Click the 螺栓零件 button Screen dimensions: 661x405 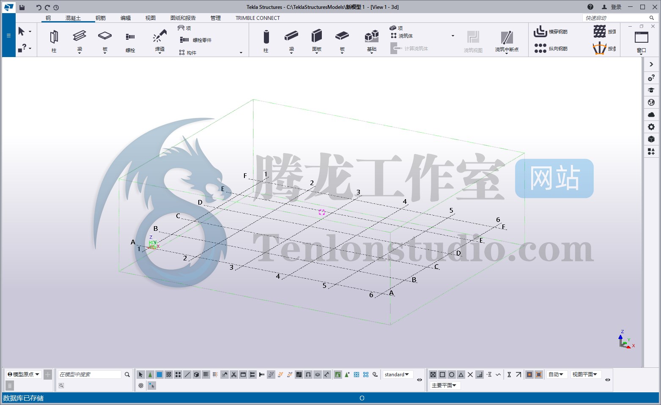point(196,40)
